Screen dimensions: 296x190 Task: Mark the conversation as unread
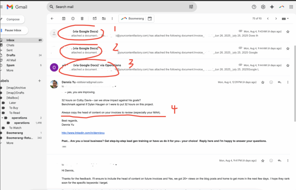(95, 18)
